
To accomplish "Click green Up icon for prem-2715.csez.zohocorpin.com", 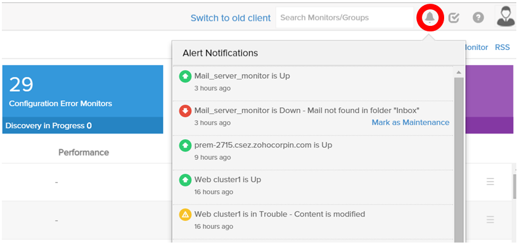I will 185,145.
